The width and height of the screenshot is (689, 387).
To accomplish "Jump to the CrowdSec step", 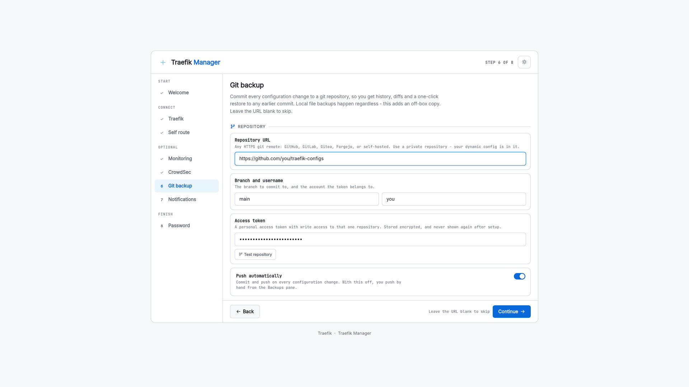I will pyautogui.click(x=187, y=172).
